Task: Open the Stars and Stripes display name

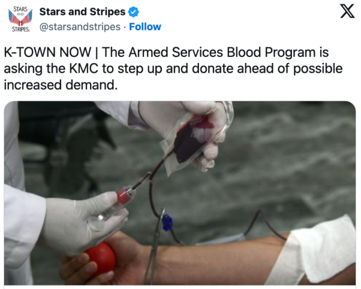Action: tap(82, 12)
